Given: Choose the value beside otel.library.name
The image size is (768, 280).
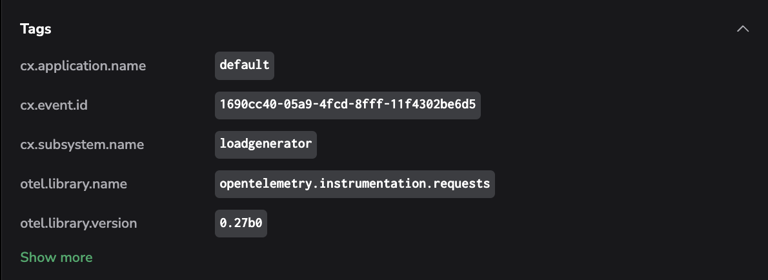Looking at the screenshot, I should tap(354, 184).
